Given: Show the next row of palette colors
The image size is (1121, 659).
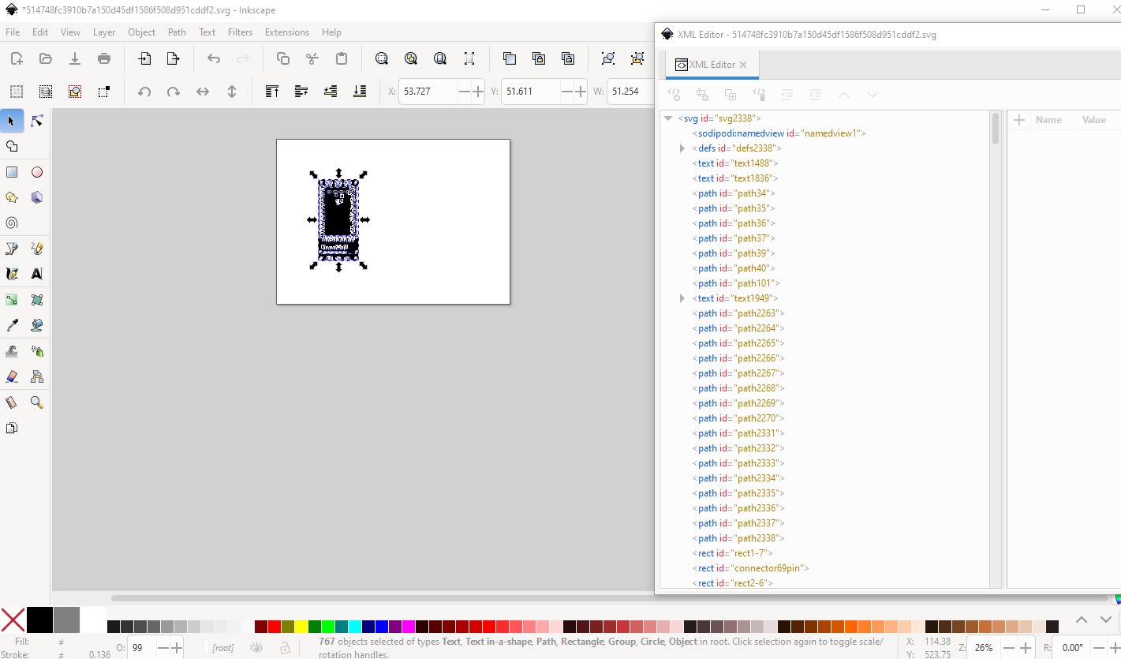Looking at the screenshot, I should pyautogui.click(x=1104, y=620).
